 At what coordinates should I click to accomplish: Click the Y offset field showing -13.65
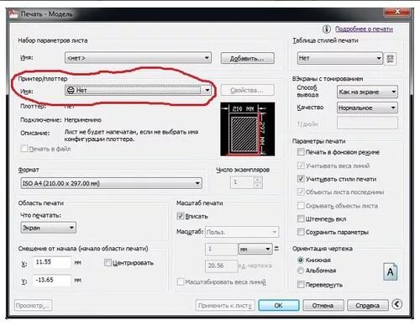(x=52, y=280)
